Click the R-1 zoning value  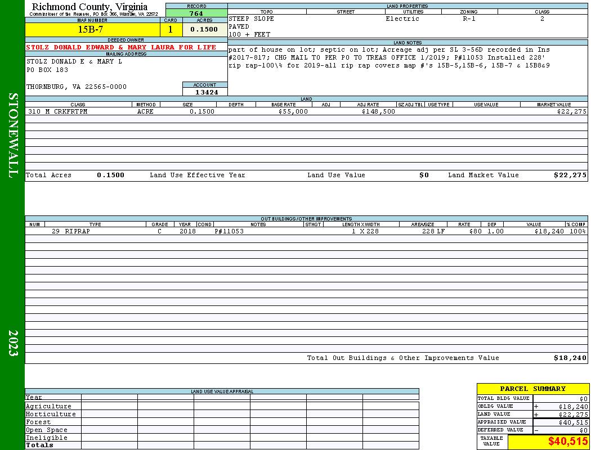point(469,19)
